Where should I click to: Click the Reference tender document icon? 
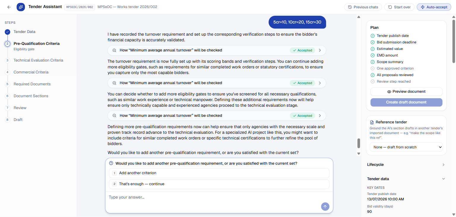(372, 122)
